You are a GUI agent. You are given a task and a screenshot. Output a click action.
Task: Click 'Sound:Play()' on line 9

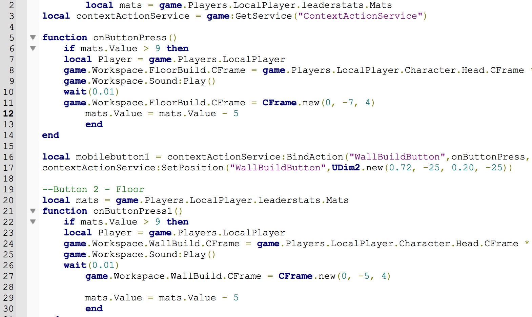[x=182, y=81]
